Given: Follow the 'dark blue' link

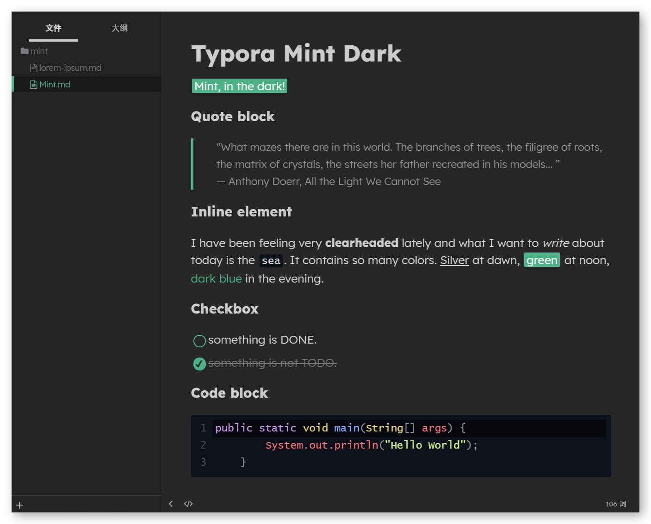Looking at the screenshot, I should click(x=216, y=279).
